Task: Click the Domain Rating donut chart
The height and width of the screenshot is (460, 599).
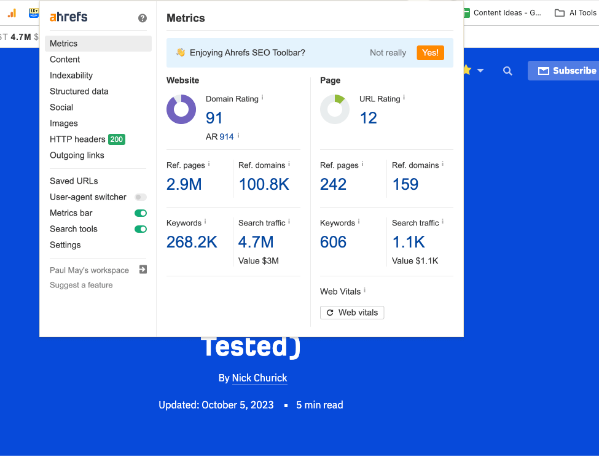Action: click(181, 109)
